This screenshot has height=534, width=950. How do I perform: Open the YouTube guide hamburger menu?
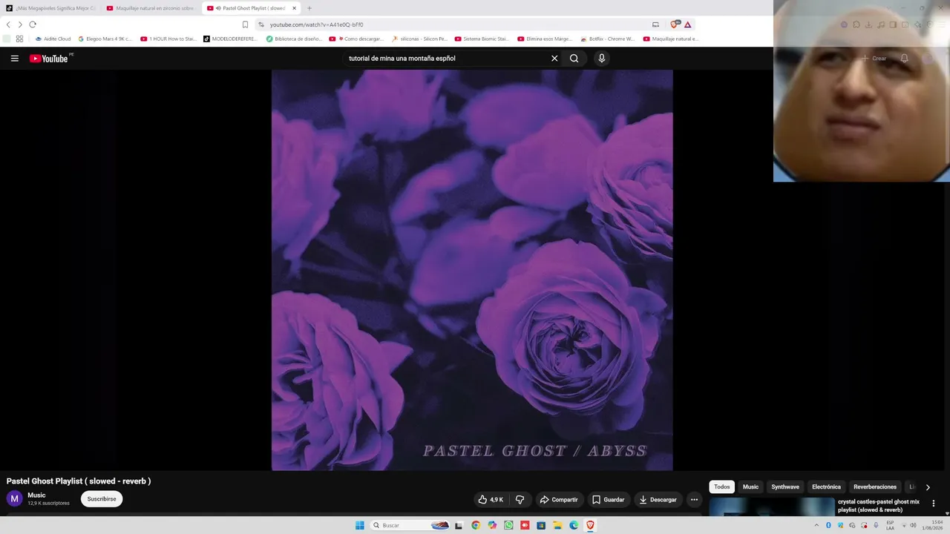14,59
